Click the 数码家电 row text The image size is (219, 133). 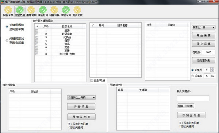click(67, 34)
